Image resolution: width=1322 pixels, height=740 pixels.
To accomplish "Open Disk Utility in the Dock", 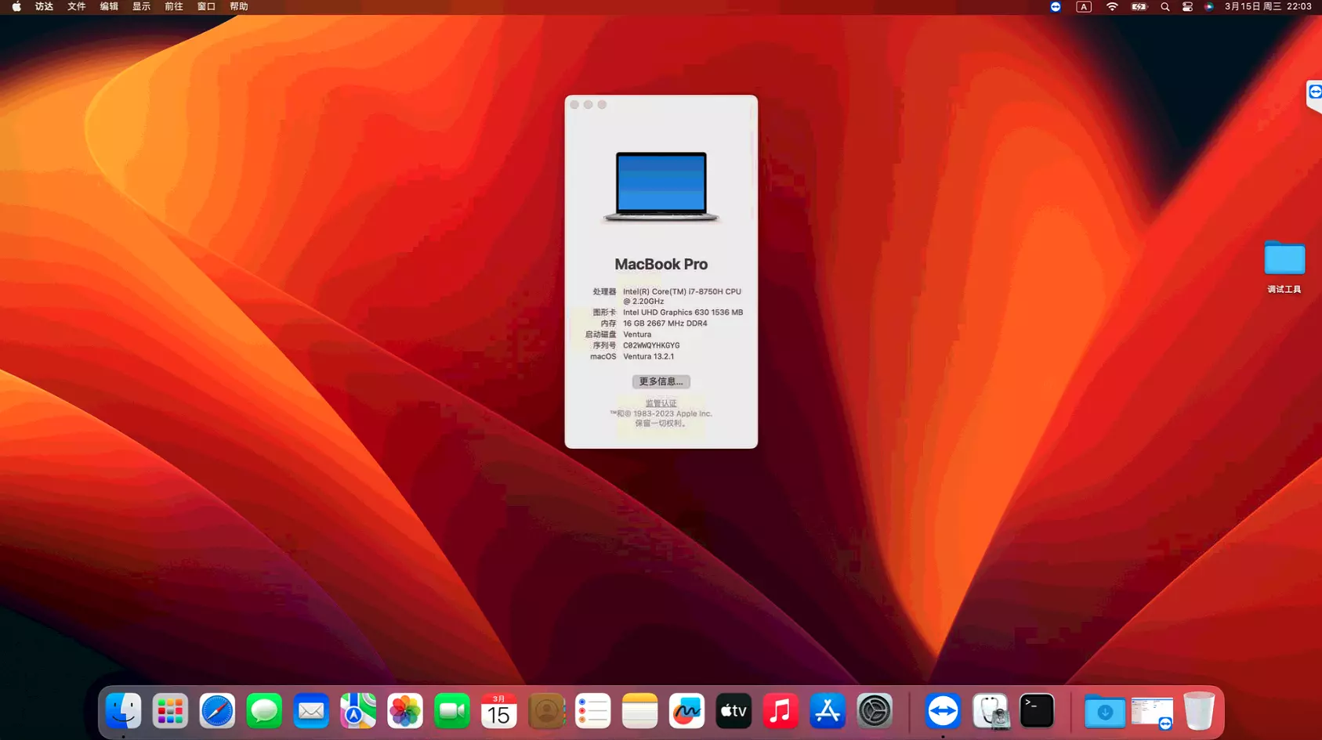I will coord(990,711).
